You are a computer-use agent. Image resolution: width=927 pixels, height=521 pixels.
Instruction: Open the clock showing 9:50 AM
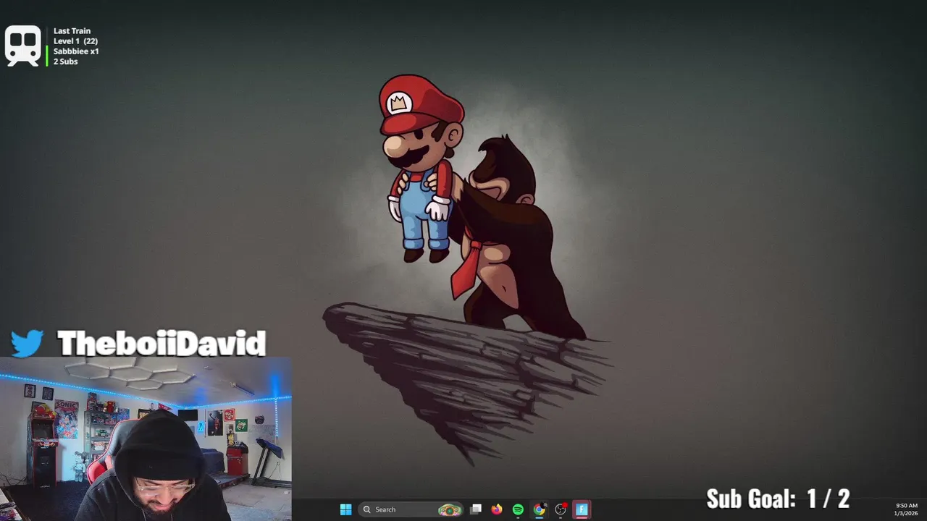pyautogui.click(x=906, y=509)
